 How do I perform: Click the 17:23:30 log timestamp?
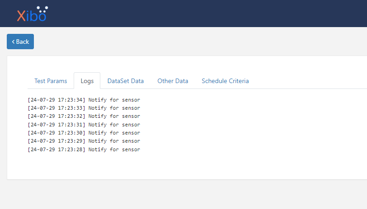click(x=56, y=133)
